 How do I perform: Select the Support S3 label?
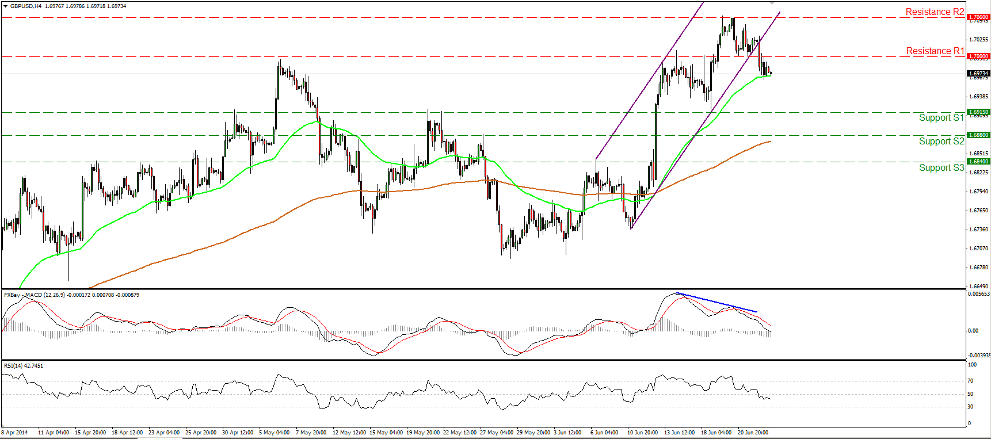pyautogui.click(x=942, y=167)
